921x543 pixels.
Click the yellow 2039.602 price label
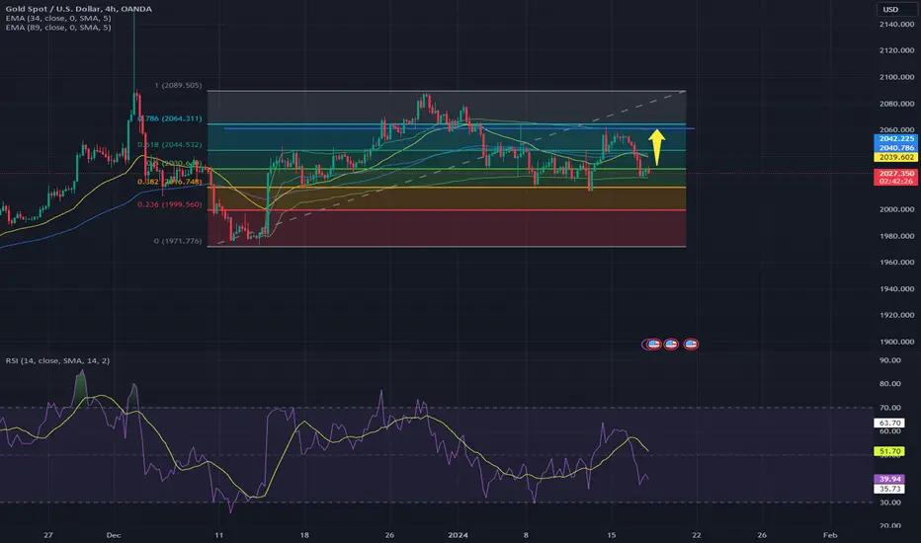pyautogui.click(x=895, y=157)
